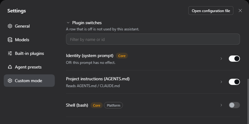This screenshot has width=249, height=124.
Task: Click the Agent presets icon
Action: (10, 67)
